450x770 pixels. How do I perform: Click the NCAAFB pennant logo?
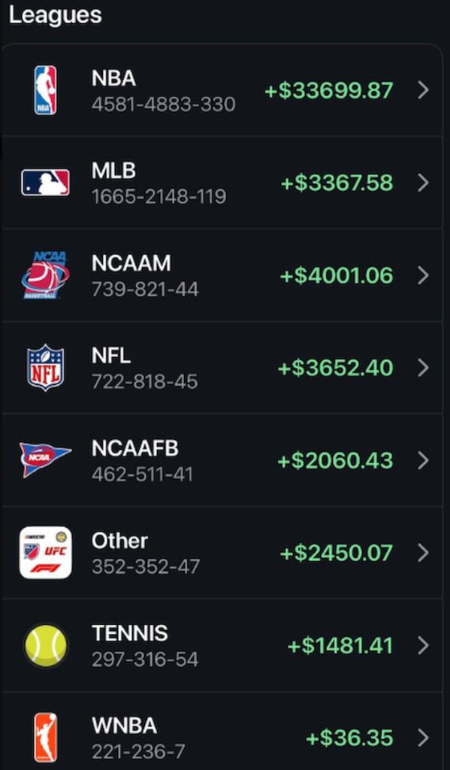coord(47,459)
